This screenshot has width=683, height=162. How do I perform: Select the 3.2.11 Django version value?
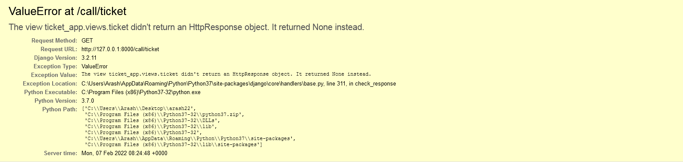(89, 58)
